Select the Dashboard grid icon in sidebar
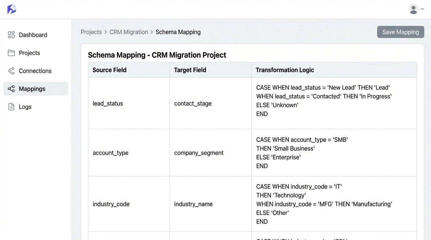This screenshot has height=240, width=431. pos(11,35)
